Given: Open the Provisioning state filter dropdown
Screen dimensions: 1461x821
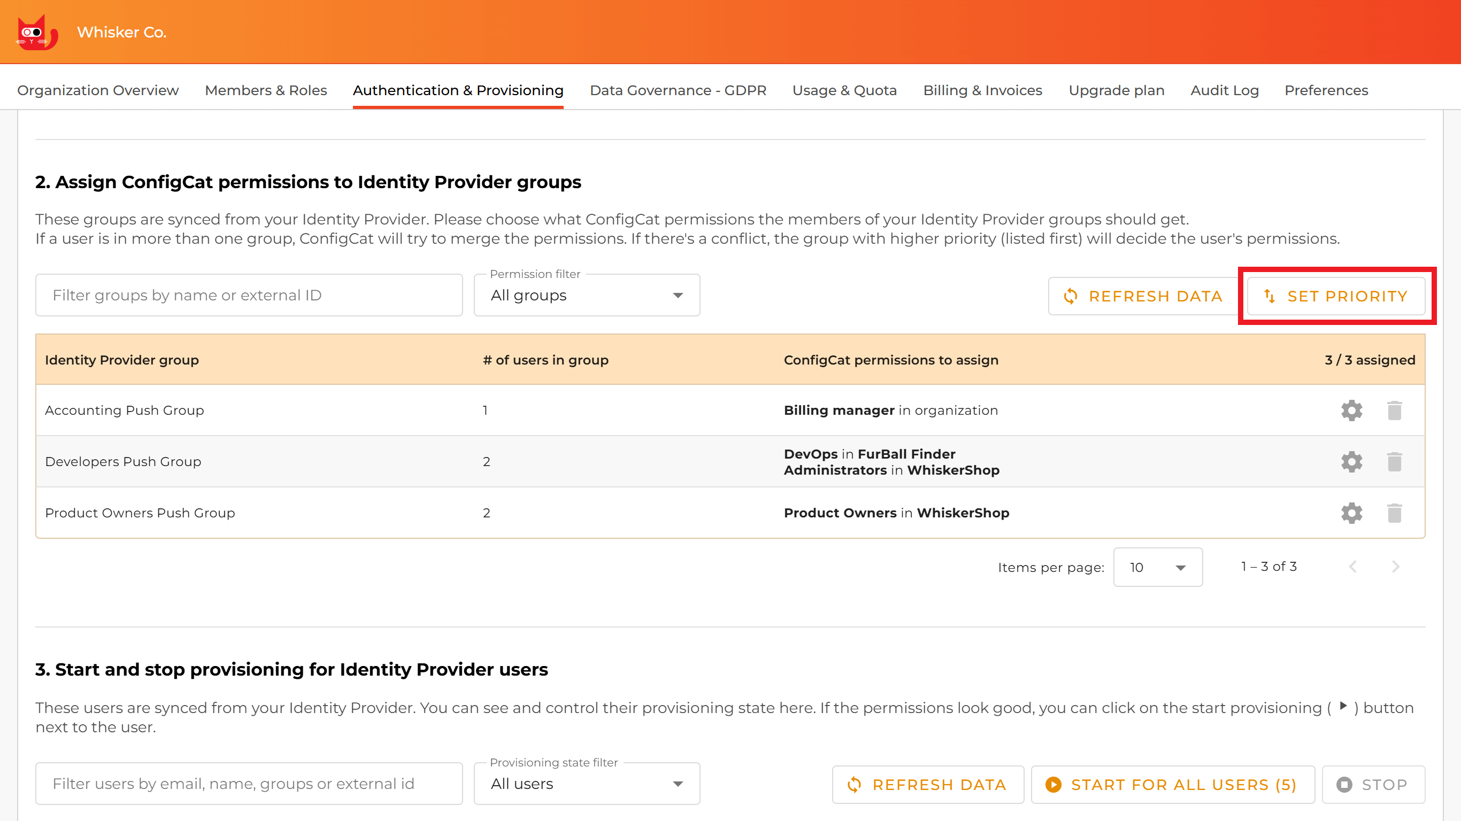Looking at the screenshot, I should (x=586, y=784).
